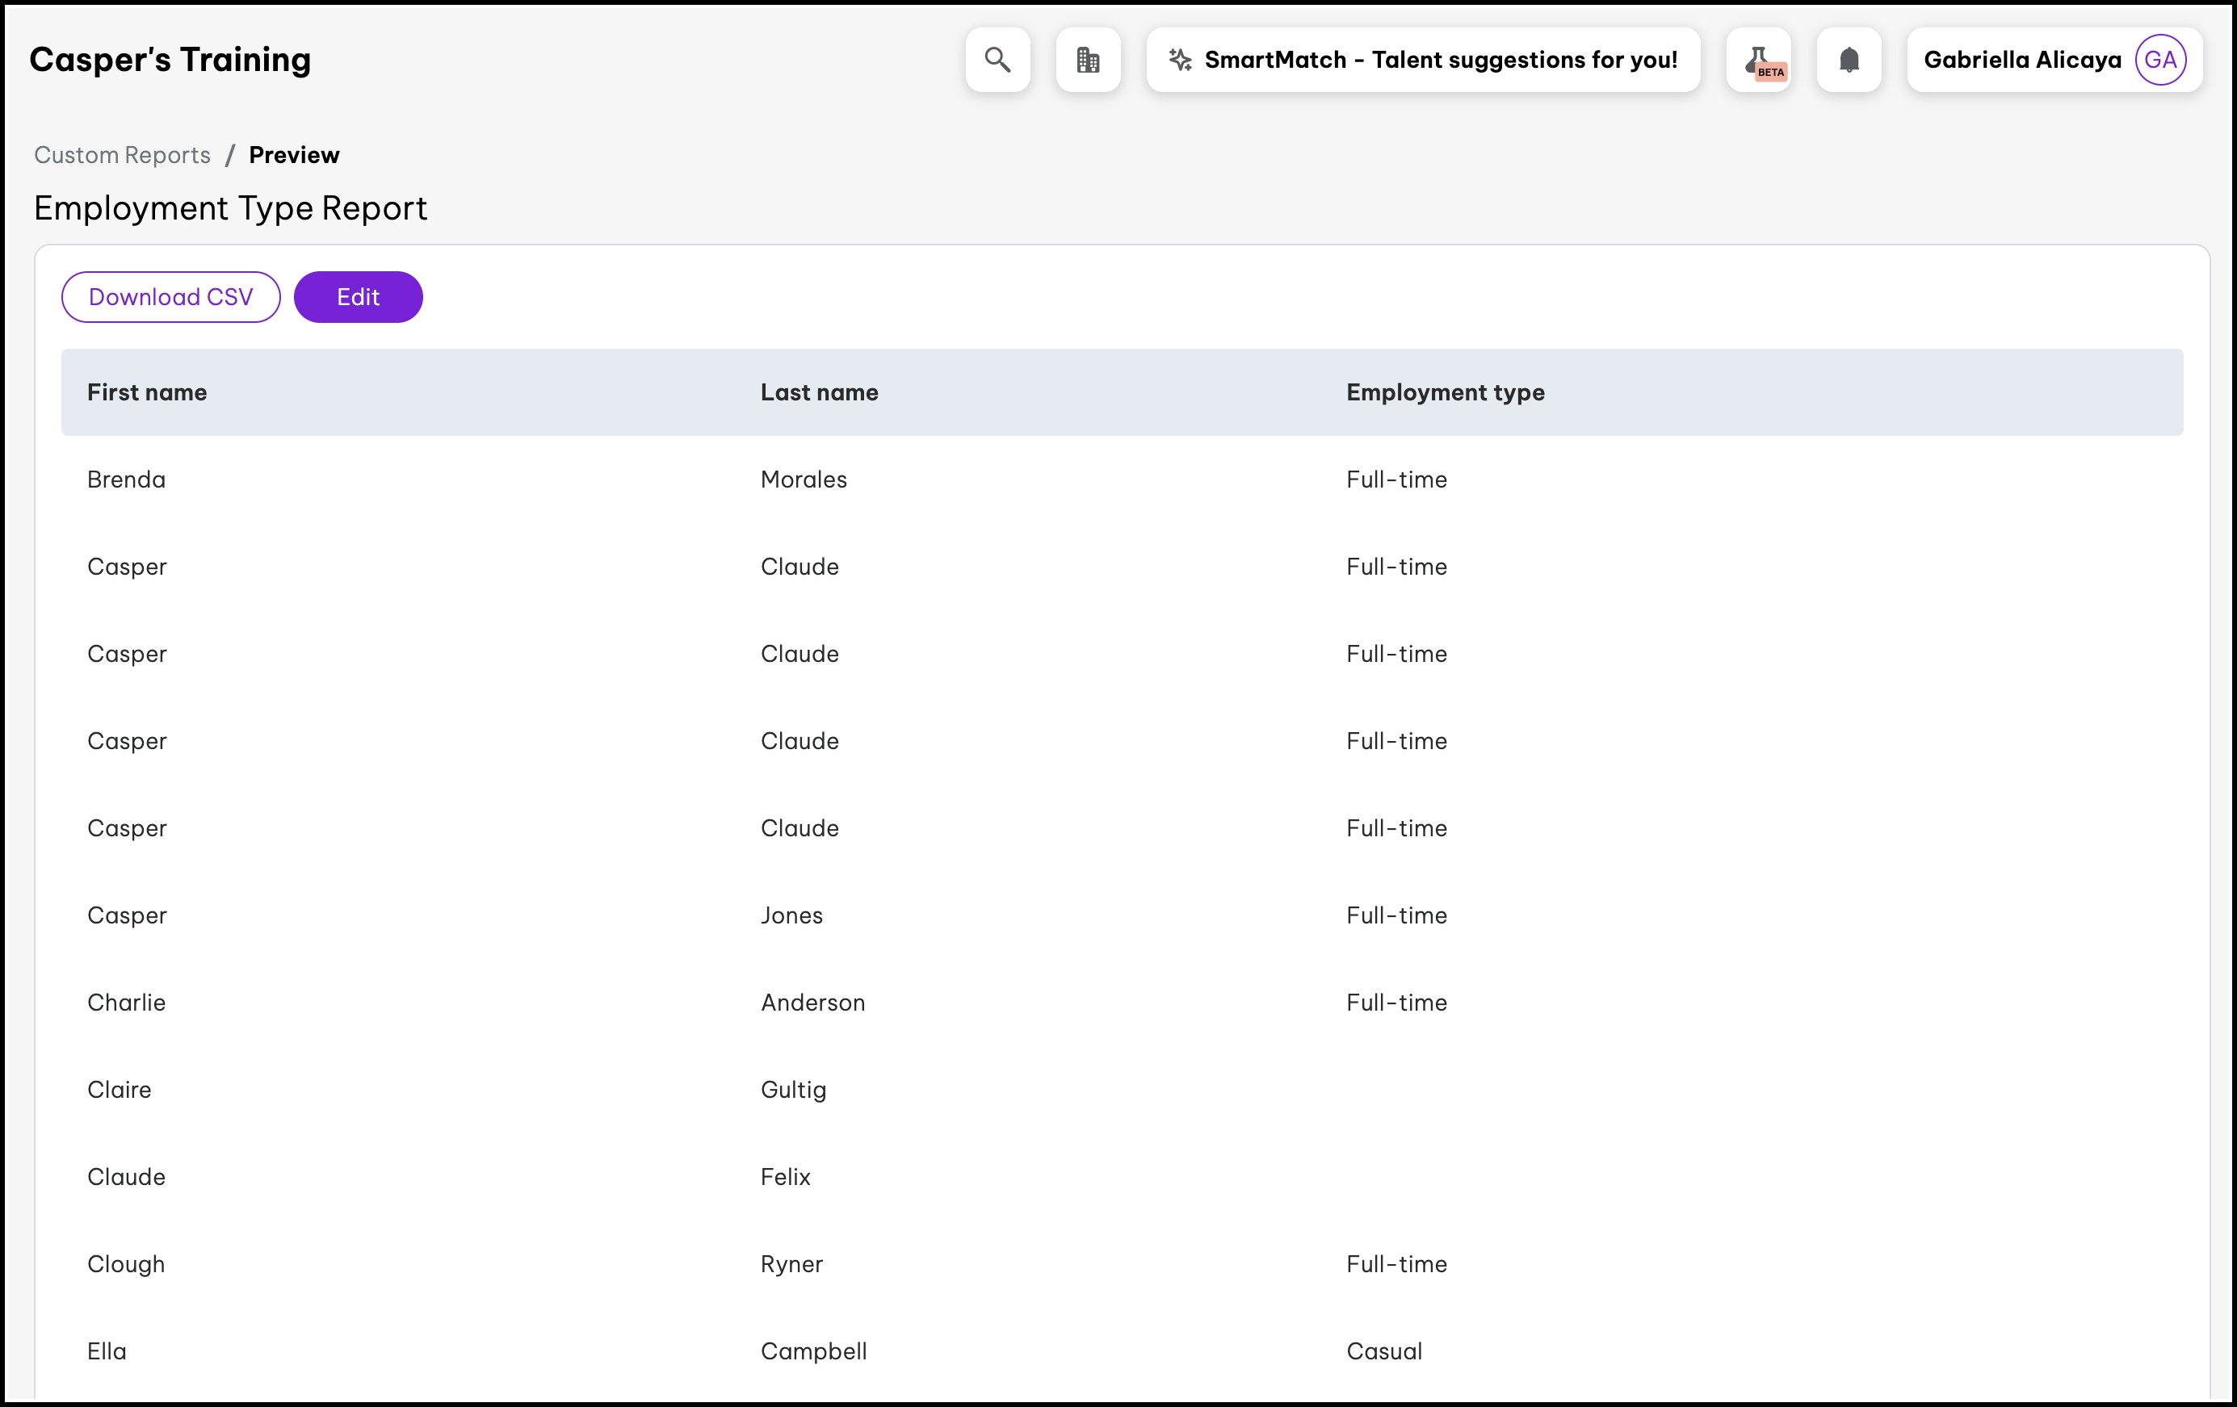The height and width of the screenshot is (1407, 2237).
Task: Click the search magnifier icon
Action: (x=997, y=60)
